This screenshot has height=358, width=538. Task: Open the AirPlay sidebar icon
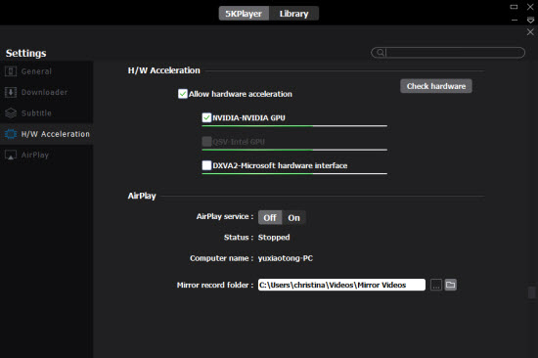[11, 155]
